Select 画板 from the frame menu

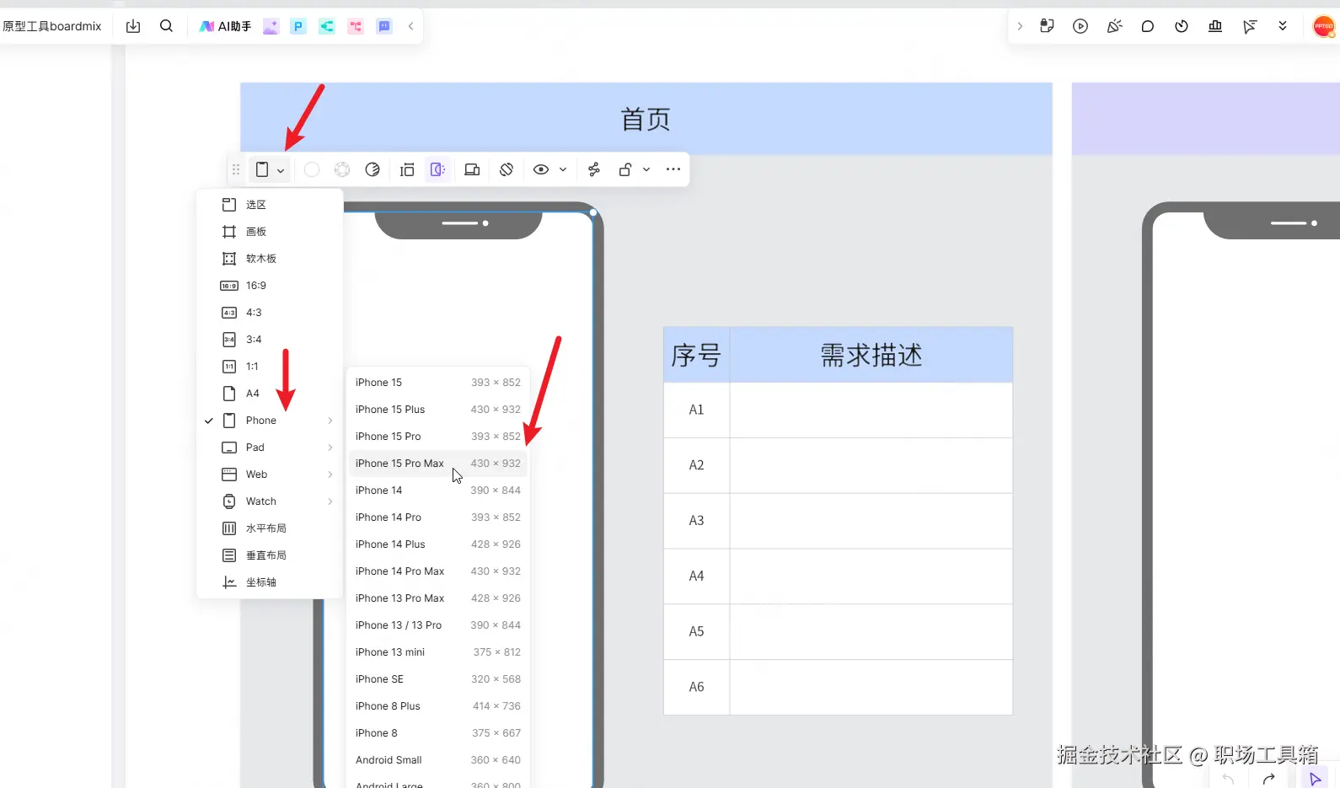coord(270,232)
